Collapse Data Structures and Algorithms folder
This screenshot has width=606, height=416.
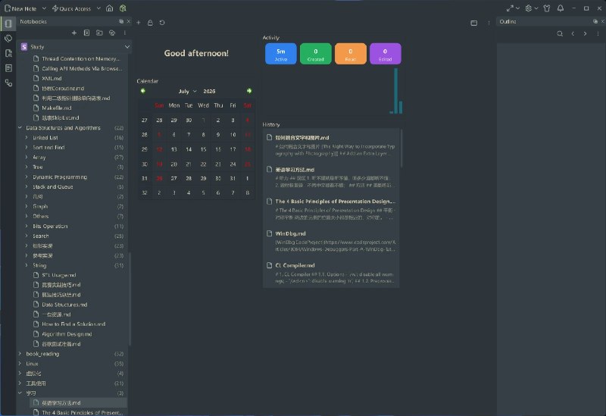point(20,127)
